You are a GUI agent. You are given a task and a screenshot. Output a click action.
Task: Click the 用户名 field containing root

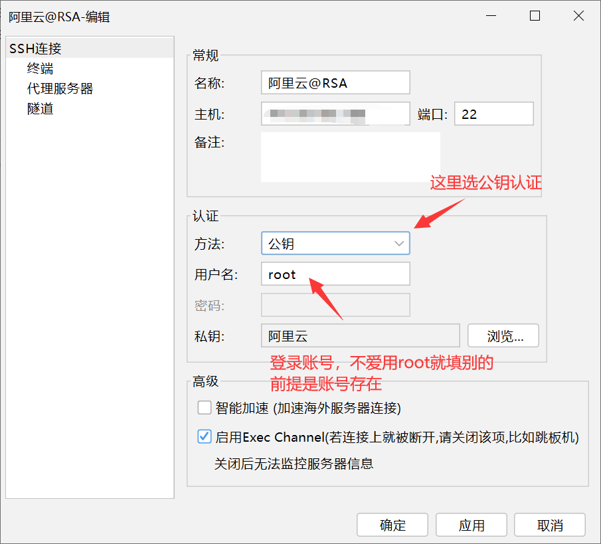[x=335, y=274]
